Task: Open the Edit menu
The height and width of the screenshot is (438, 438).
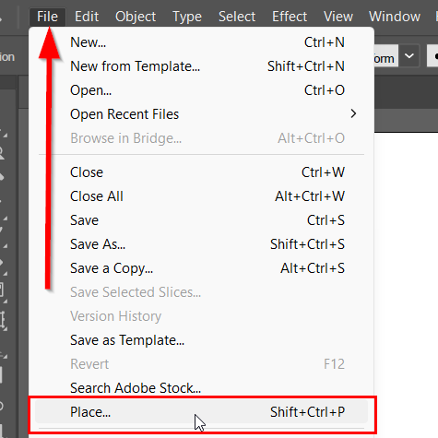Action: coord(87,17)
